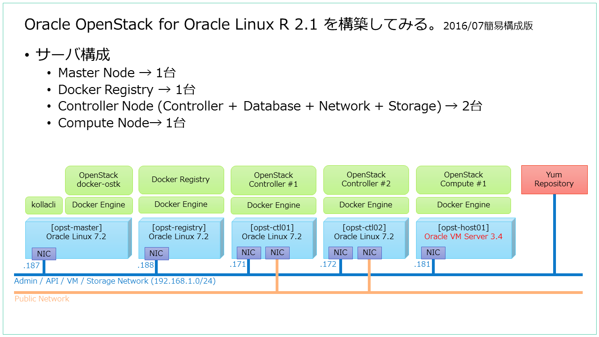Click the 'Docker Registry → 1台' bullet
The width and height of the screenshot is (599, 337).
coord(126,89)
